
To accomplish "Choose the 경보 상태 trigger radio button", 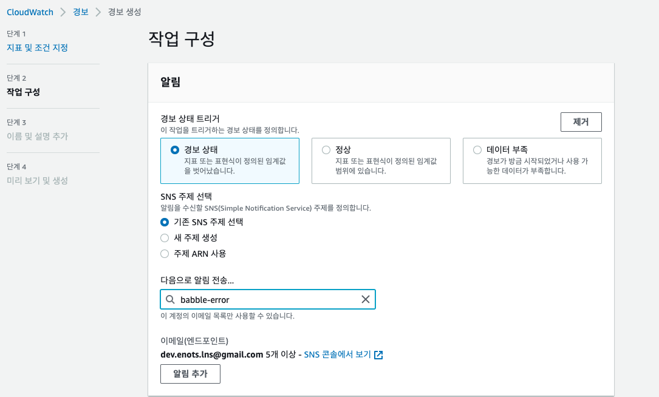I will coord(175,150).
